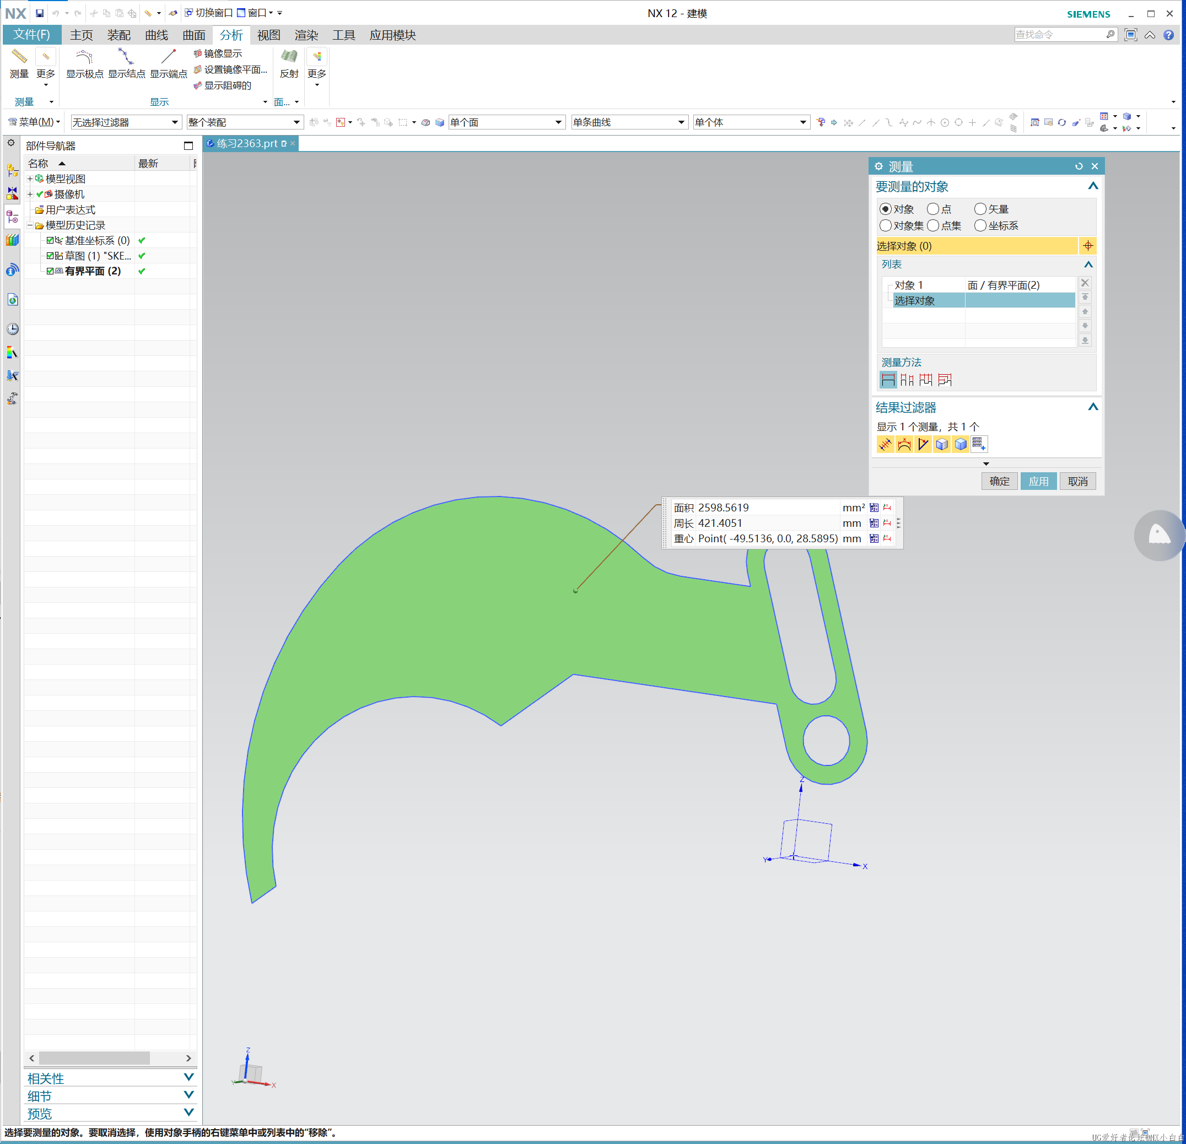Image resolution: width=1186 pixels, height=1144 pixels.
Task: Toggle checkbox for 基准坐标系 (0)
Action: [50, 240]
